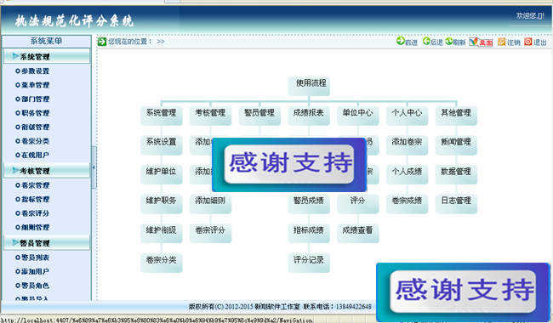Click the green location arrow icon
553x323 pixels.
pyautogui.click(x=101, y=42)
